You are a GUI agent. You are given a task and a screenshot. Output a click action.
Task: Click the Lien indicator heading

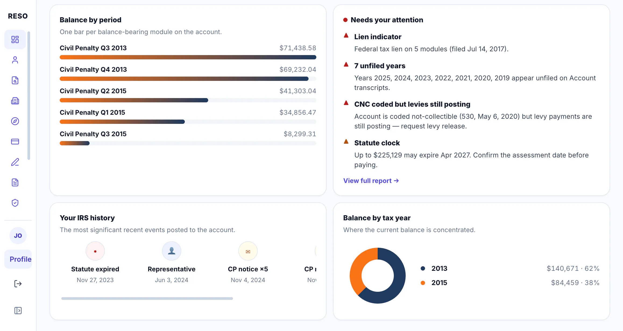(378, 37)
